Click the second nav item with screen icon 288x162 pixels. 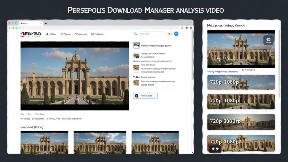[65, 34]
